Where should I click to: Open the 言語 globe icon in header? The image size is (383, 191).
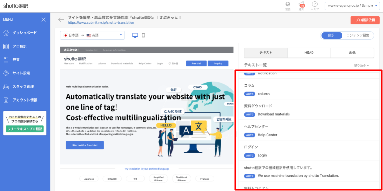(288, 6)
